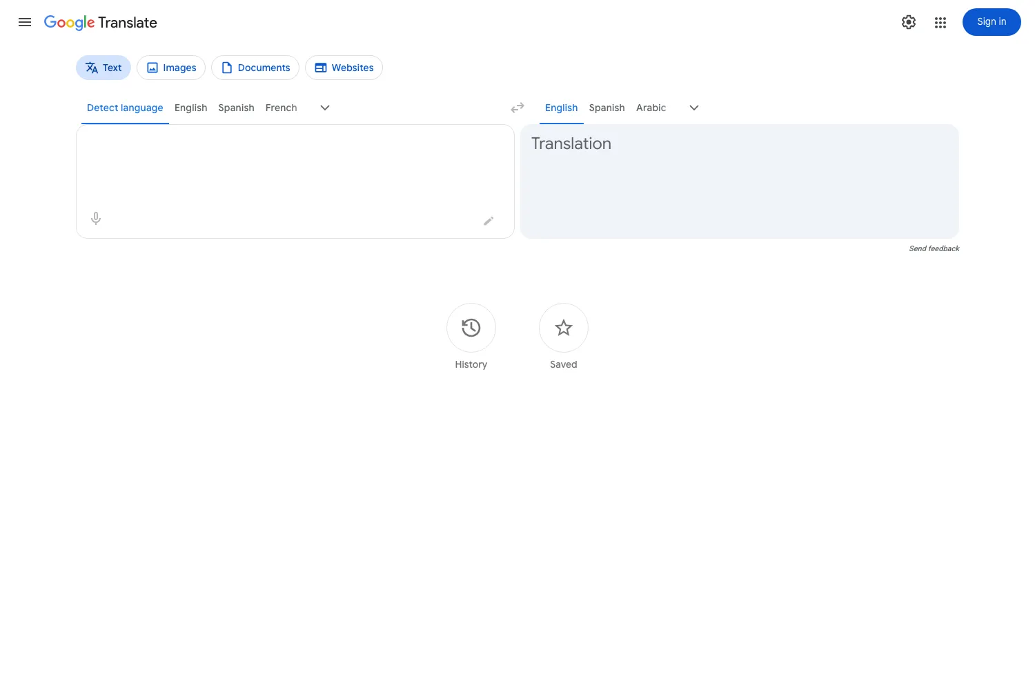Open the Google apps grid
The height and width of the screenshot is (690, 1035).
point(940,22)
